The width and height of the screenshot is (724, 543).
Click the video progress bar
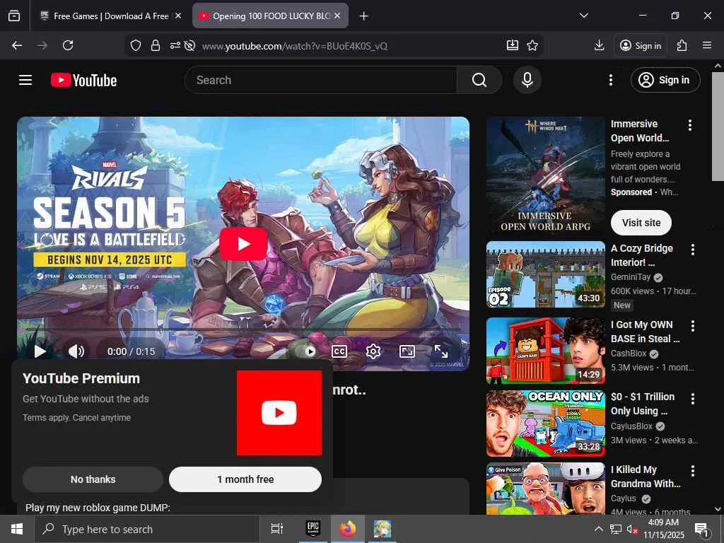tap(243, 329)
